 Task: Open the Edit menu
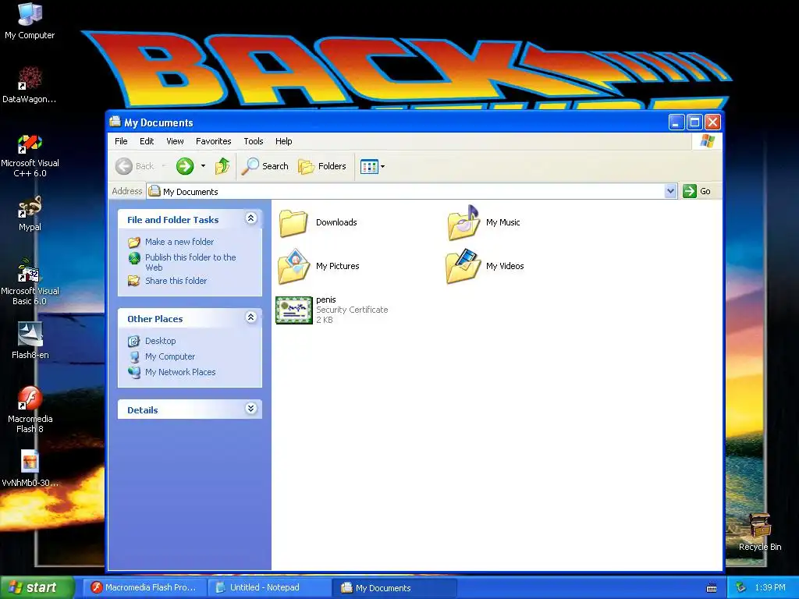point(147,141)
